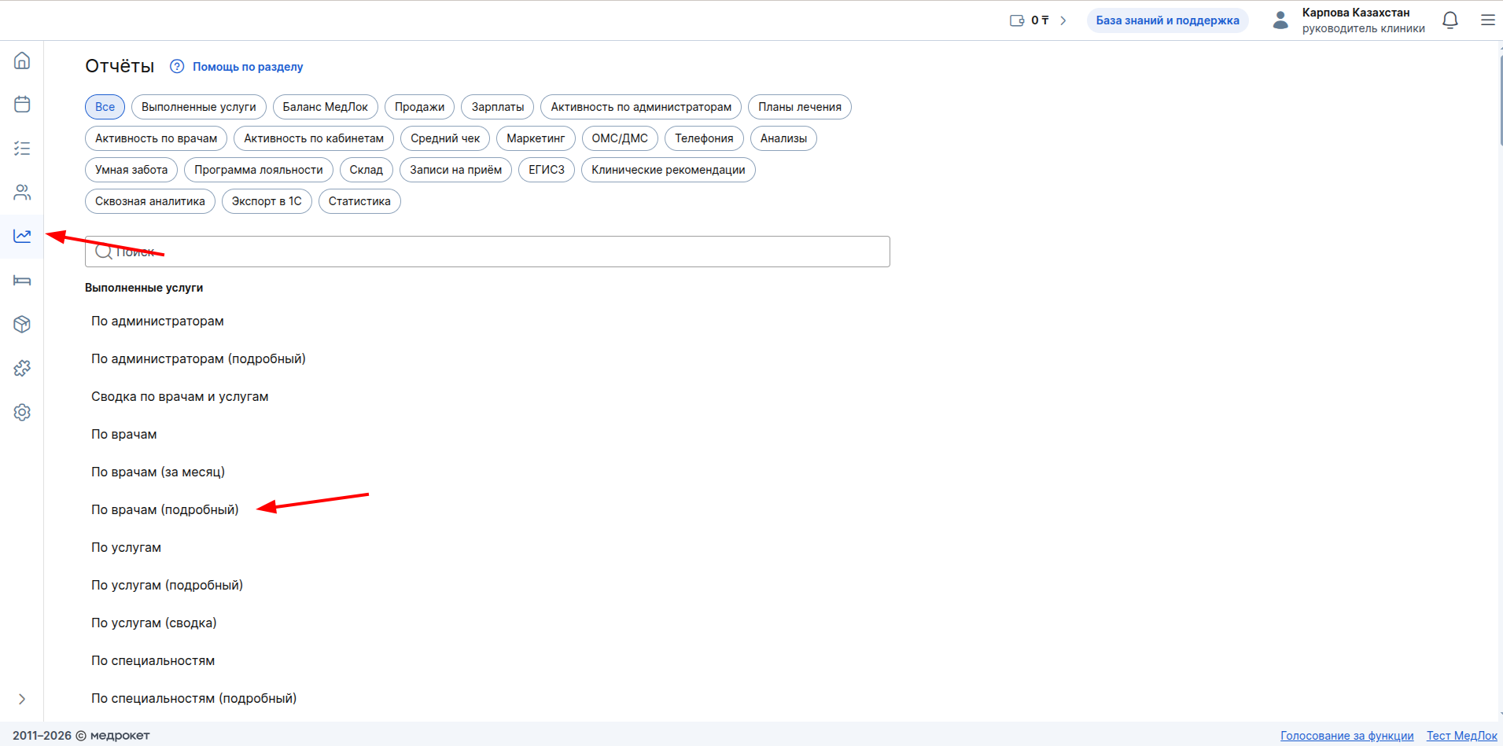
Task: Select the Маркетинг filter tab
Action: pos(536,138)
